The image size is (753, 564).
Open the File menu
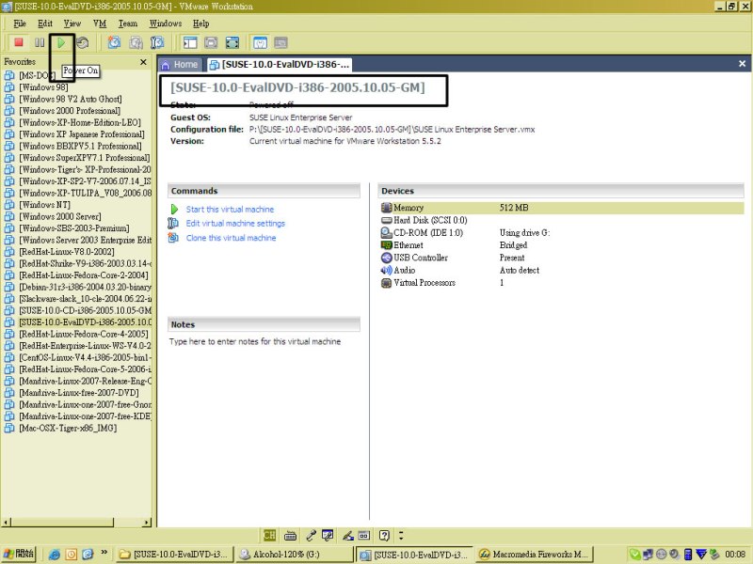pyautogui.click(x=20, y=23)
